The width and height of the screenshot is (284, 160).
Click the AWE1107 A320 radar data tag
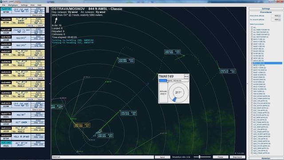click(x=105, y=136)
